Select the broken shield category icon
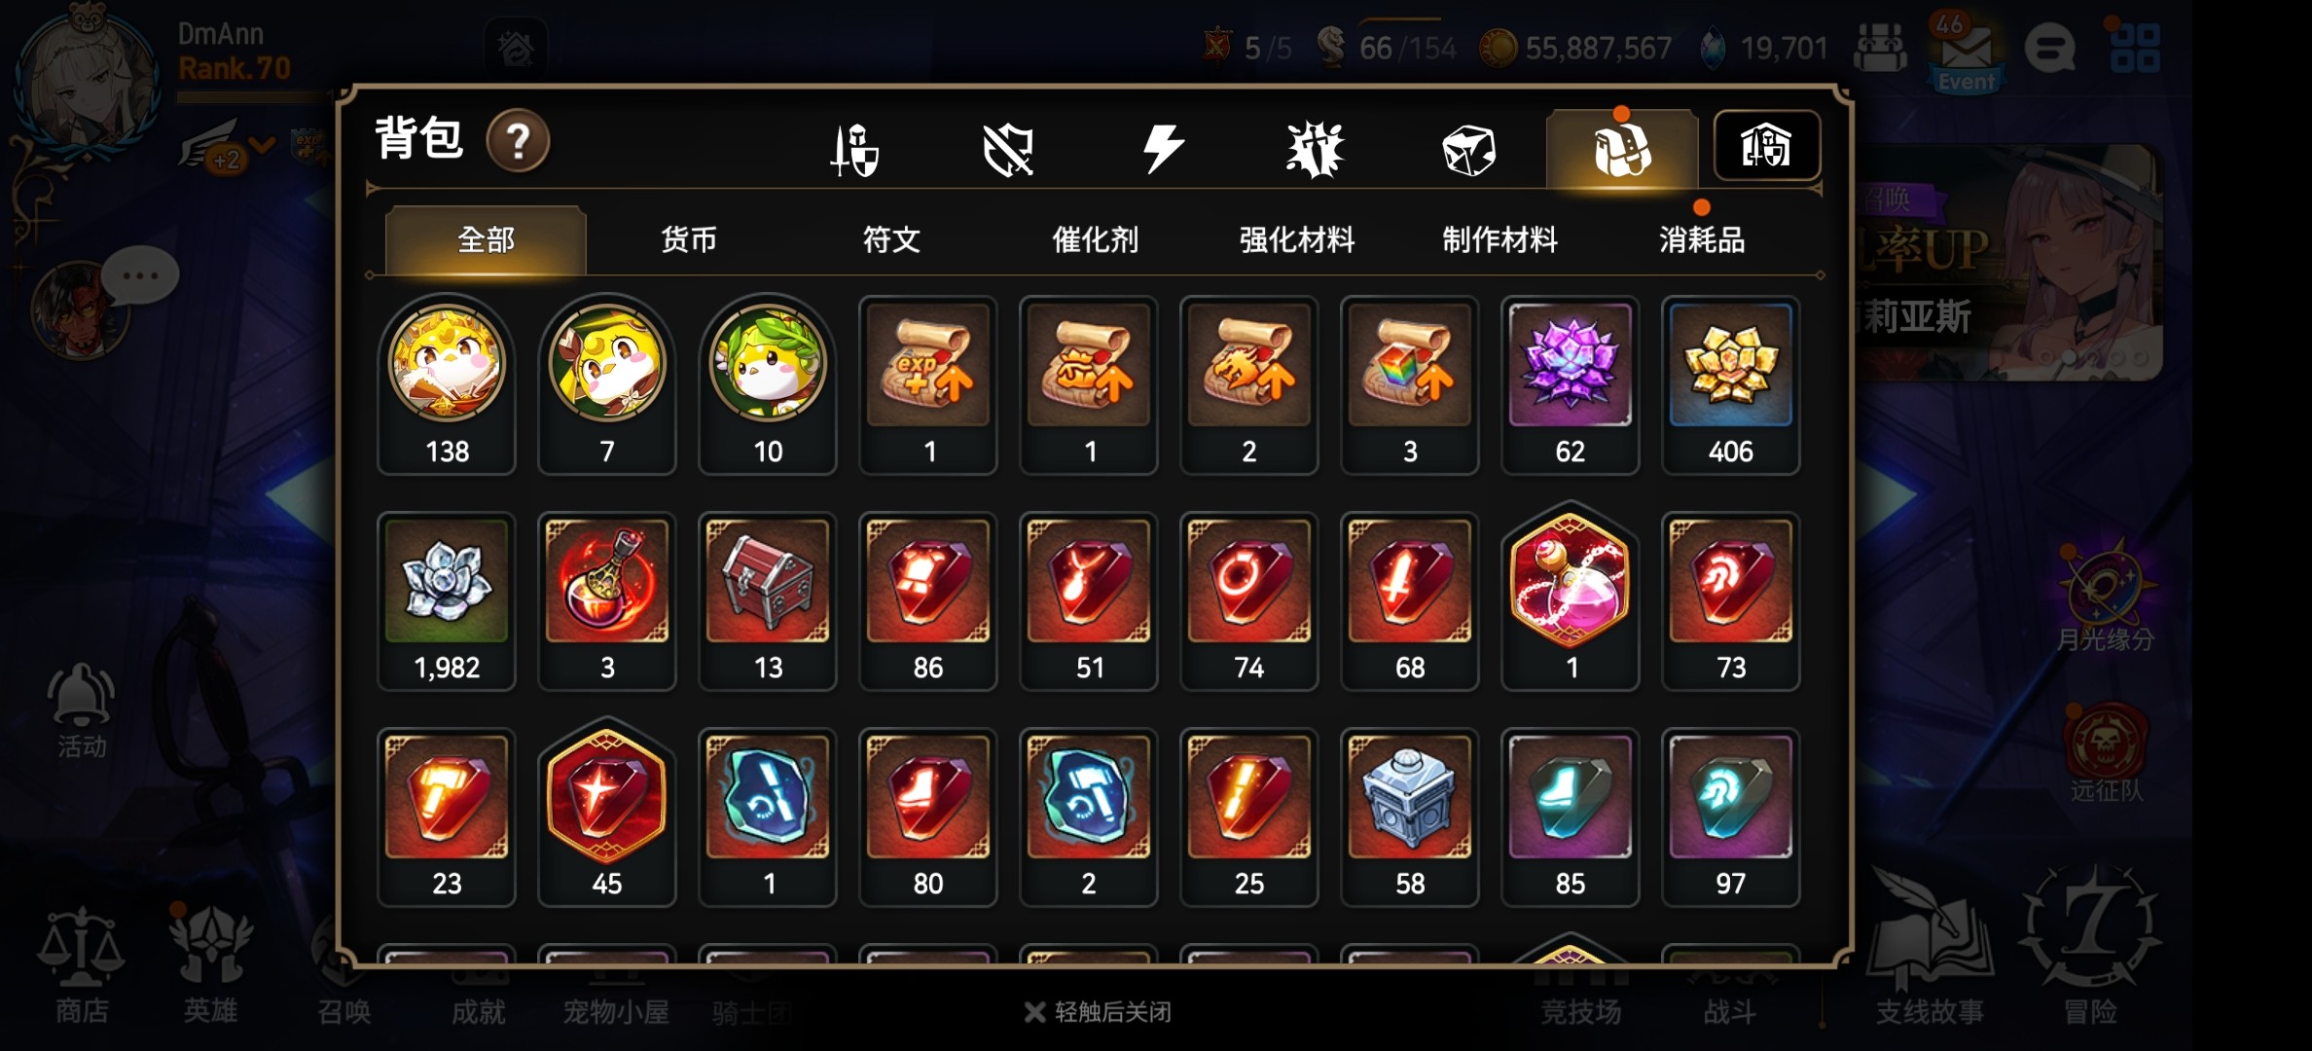Image resolution: width=2312 pixels, height=1051 pixels. click(x=1008, y=150)
